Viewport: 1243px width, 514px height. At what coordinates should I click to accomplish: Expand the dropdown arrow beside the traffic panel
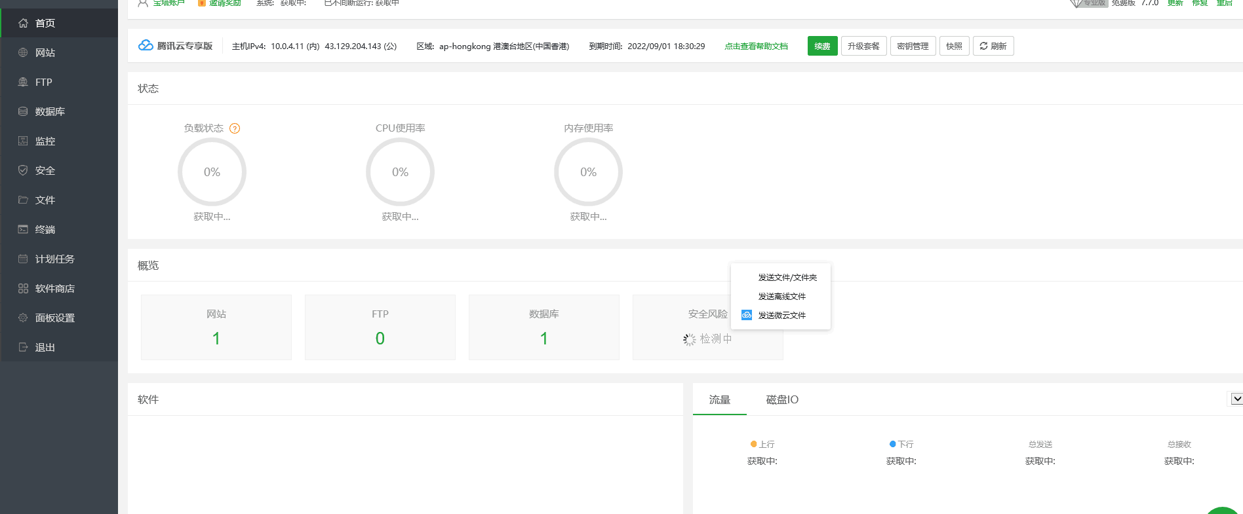pos(1236,399)
